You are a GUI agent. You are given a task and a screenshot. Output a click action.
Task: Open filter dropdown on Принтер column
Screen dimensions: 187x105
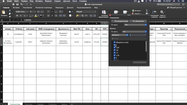(x=171, y=29)
